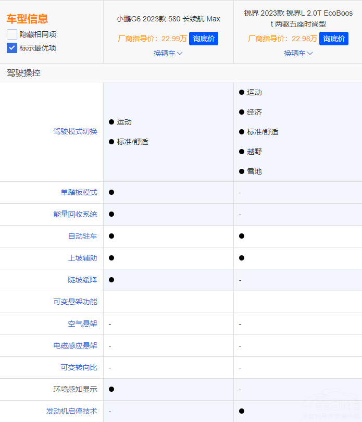Open the 上坡辅助 parameter explanation
Image resolution: width=362 pixels, height=422 pixels.
tap(82, 258)
